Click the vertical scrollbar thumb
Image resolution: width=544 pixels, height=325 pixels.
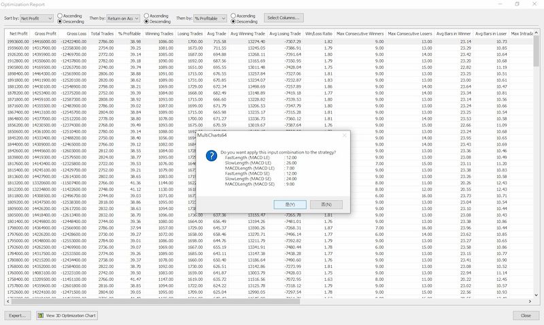(x=537, y=50)
